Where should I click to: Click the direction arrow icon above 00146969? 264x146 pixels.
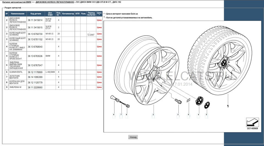[x=252, y=122]
